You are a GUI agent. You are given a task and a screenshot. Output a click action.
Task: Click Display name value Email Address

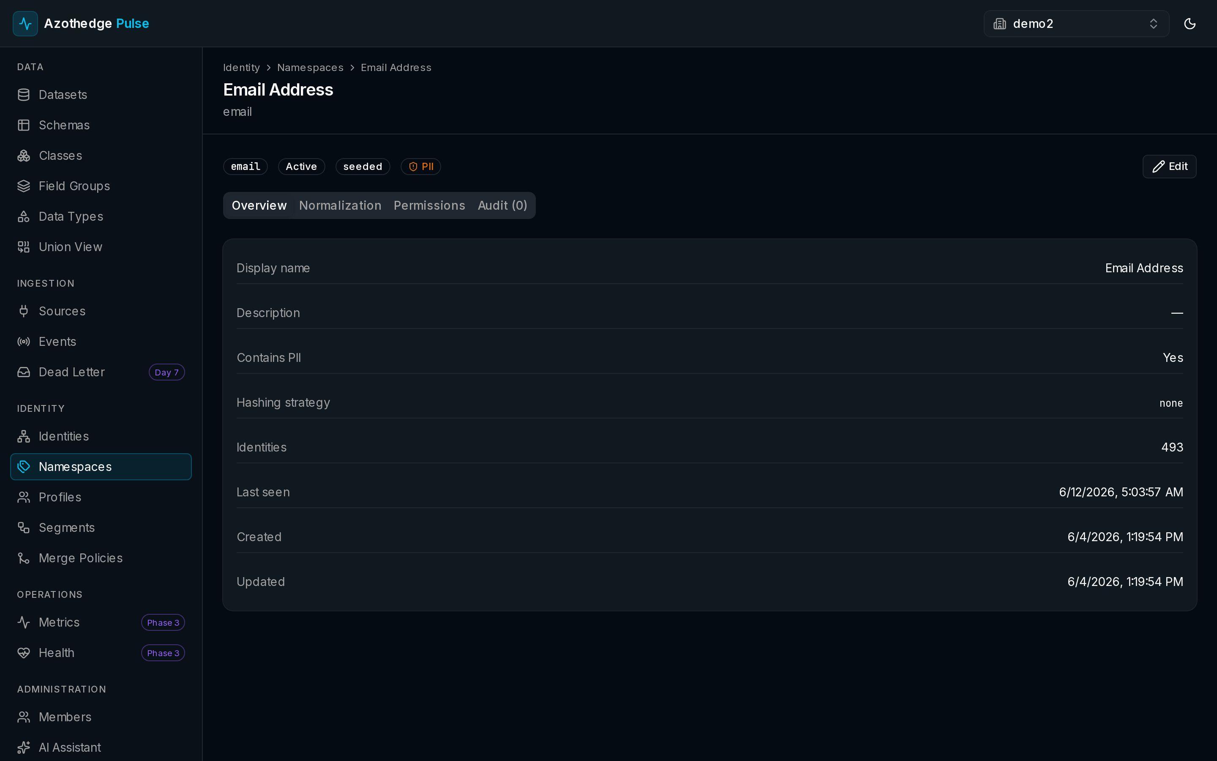(1144, 268)
